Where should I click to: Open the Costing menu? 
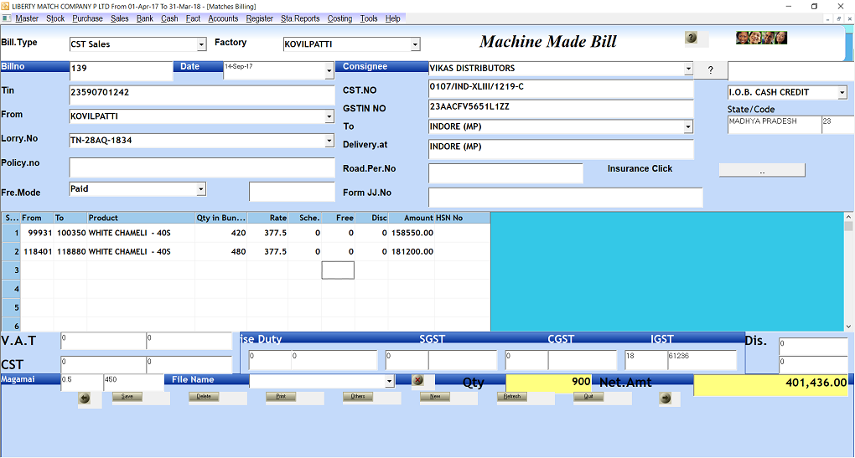tap(339, 18)
